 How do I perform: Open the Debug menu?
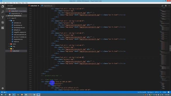coord(19,3)
